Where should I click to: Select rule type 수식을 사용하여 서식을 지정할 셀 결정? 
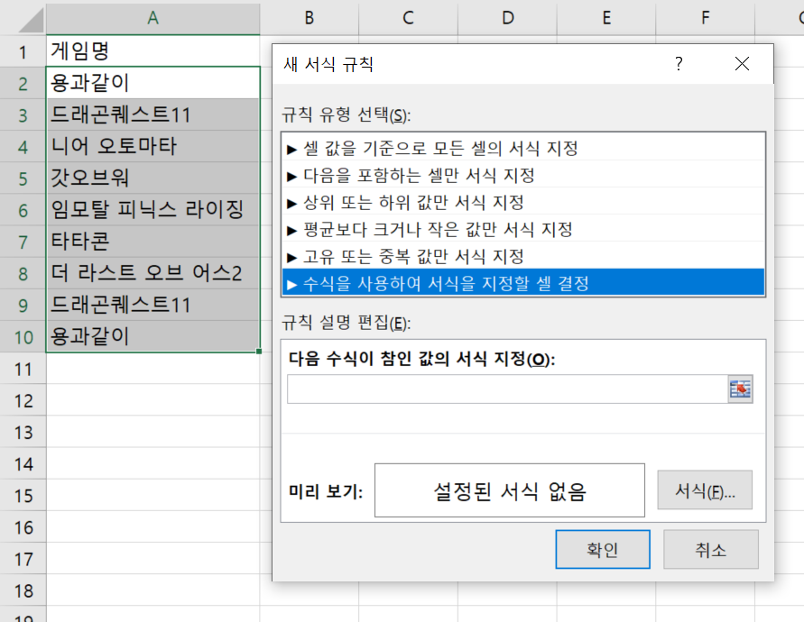click(x=523, y=283)
